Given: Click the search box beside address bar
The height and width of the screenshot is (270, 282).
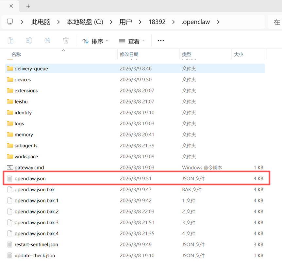Looking at the screenshot, I should coord(275,22).
